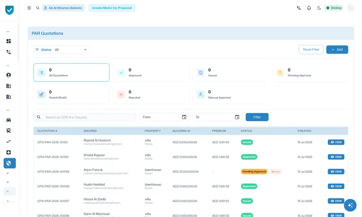The image size is (362, 217).
Task: View quotation QTN-PAR-2026-00101
Action: 336,142
